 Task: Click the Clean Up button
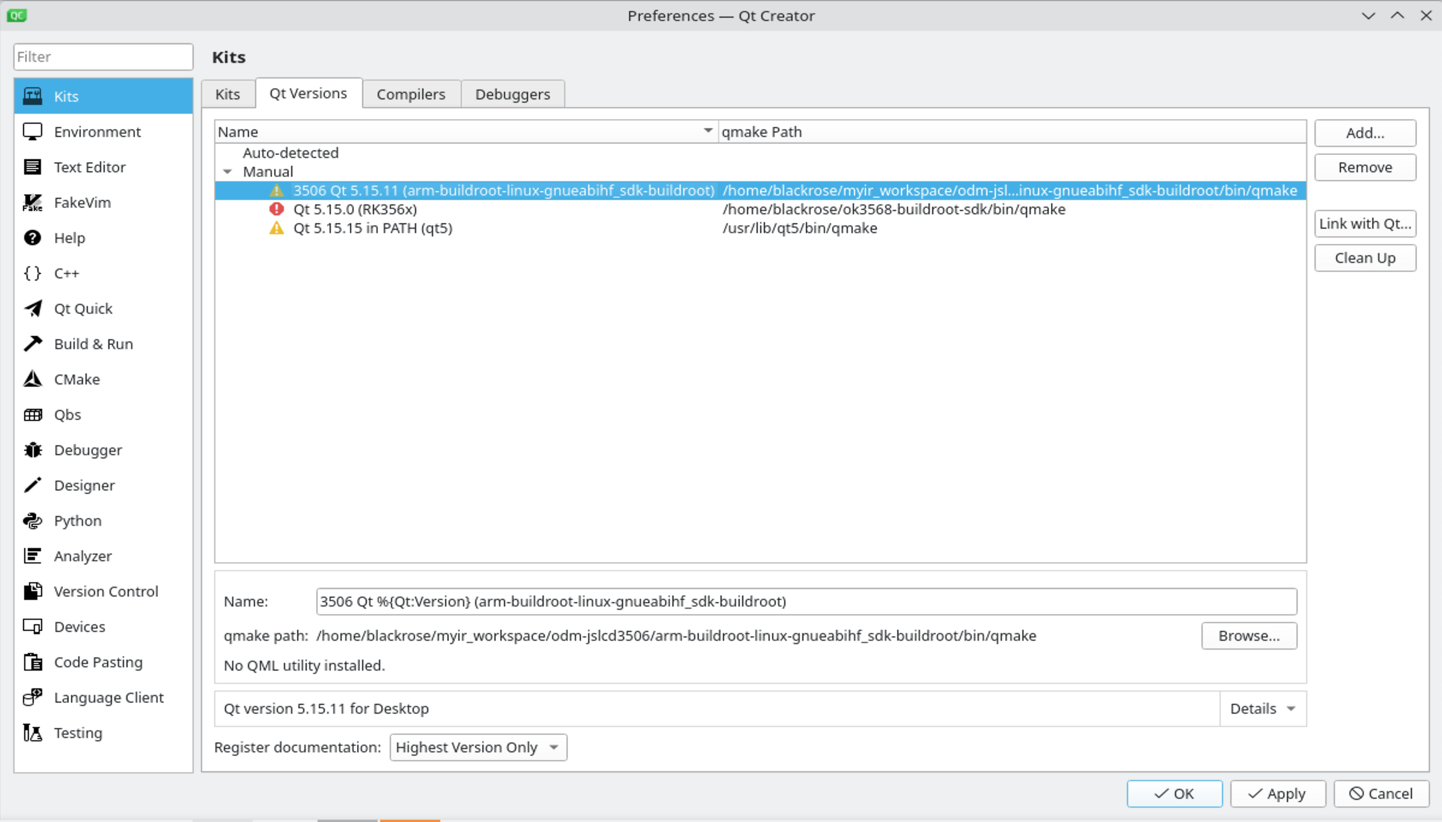(1365, 258)
